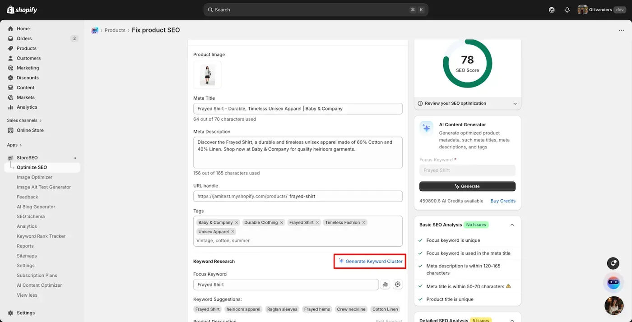Viewport: 632px width, 322px height.
Task: Click the Markets globe icon
Action: 11,97
